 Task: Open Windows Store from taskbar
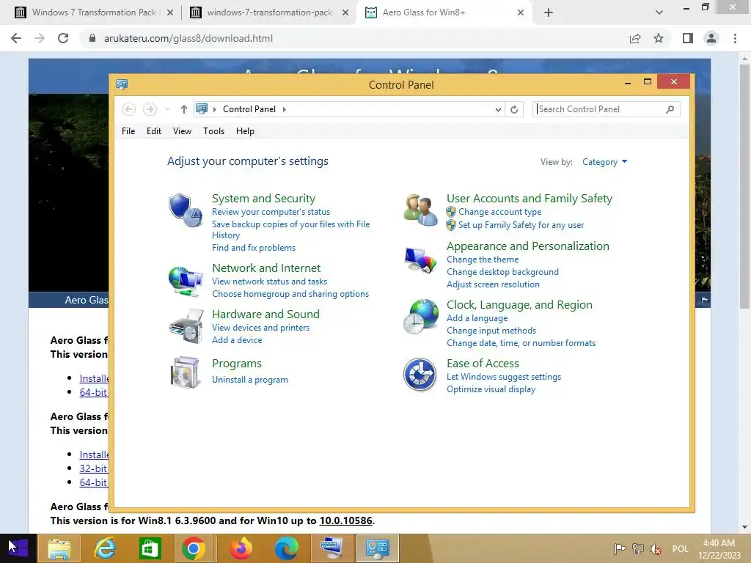150,548
